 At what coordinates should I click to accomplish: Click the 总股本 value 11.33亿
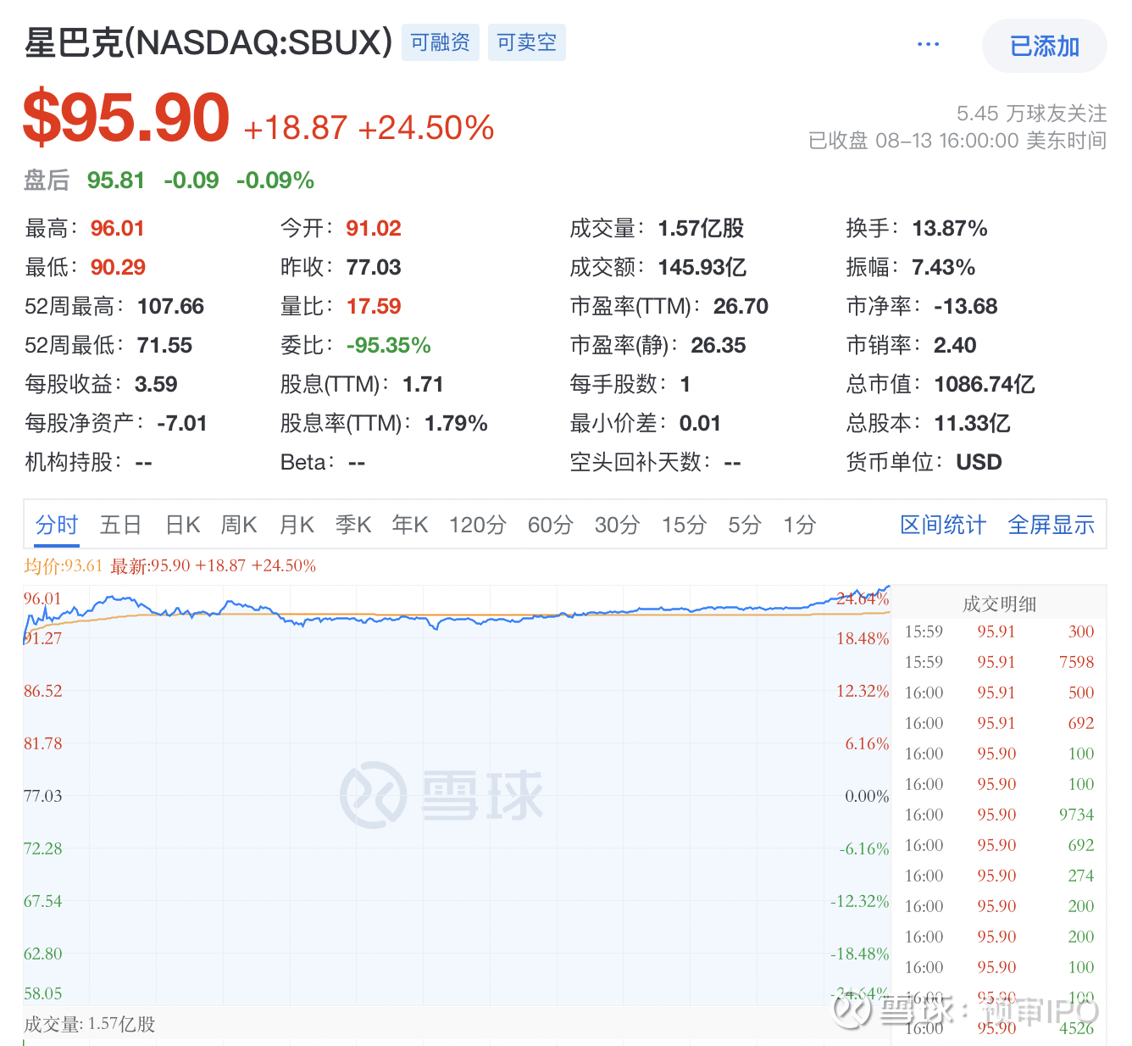click(x=973, y=424)
